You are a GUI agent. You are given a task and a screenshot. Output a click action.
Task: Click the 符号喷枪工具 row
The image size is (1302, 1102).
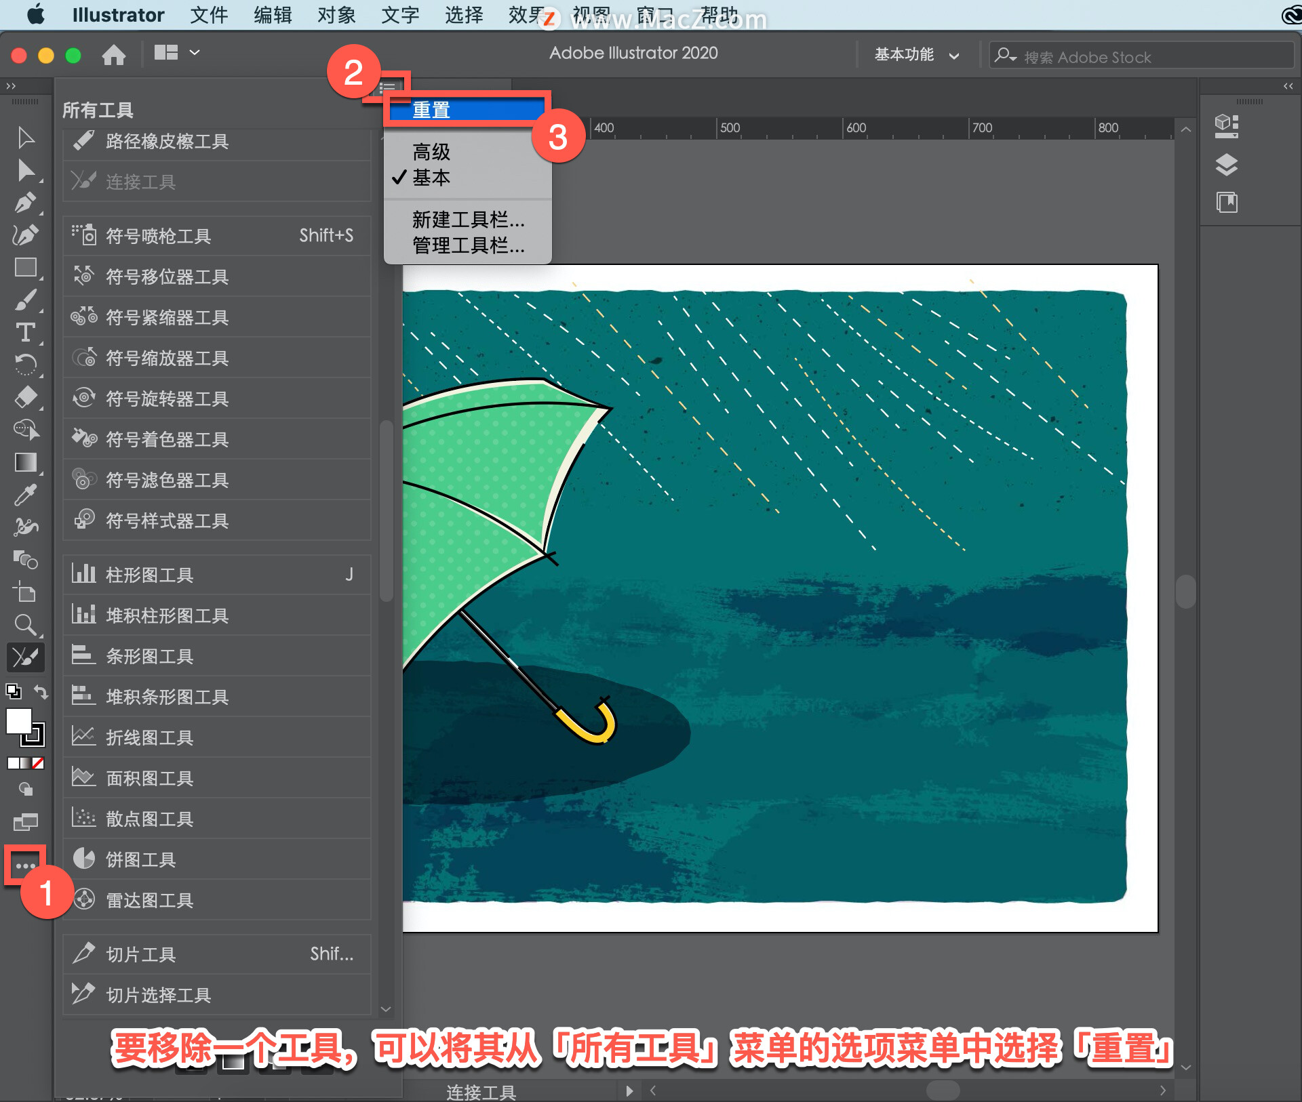point(217,236)
